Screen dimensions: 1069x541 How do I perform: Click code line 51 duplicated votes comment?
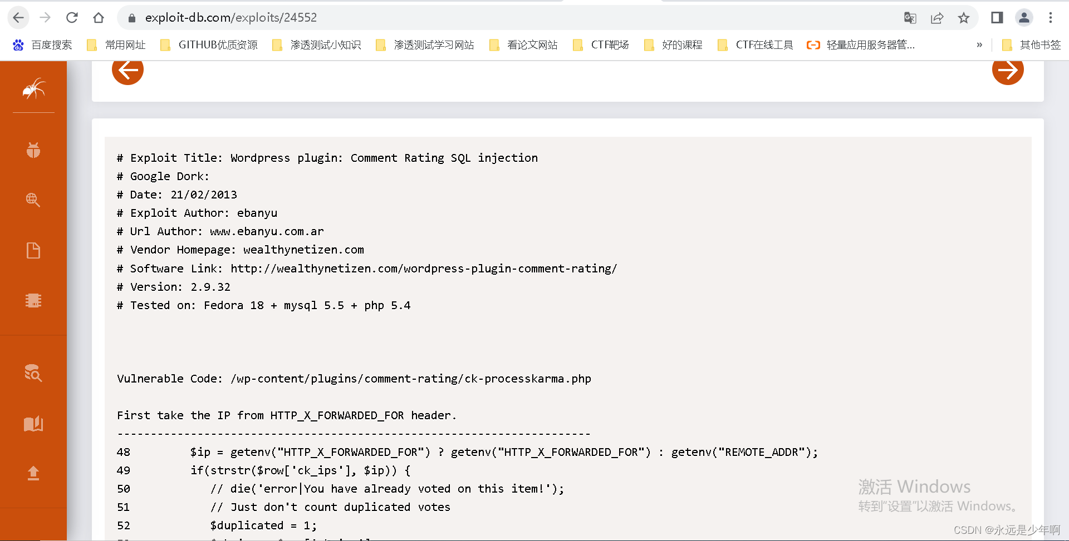click(x=284, y=507)
